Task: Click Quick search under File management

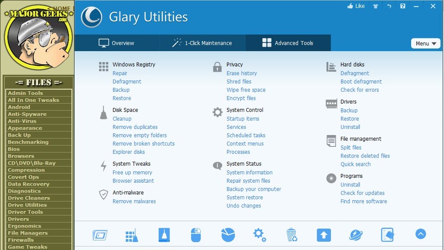Action: [x=355, y=164]
